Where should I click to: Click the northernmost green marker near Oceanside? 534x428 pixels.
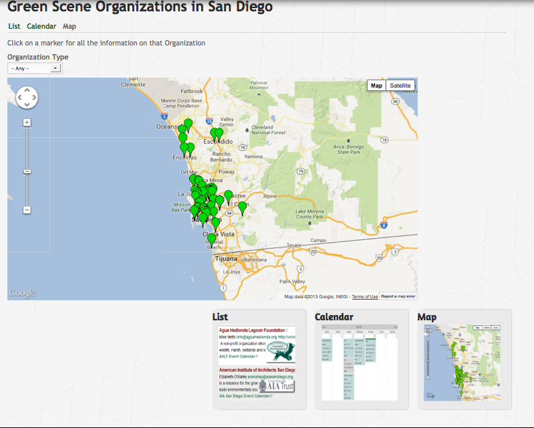[x=188, y=124]
